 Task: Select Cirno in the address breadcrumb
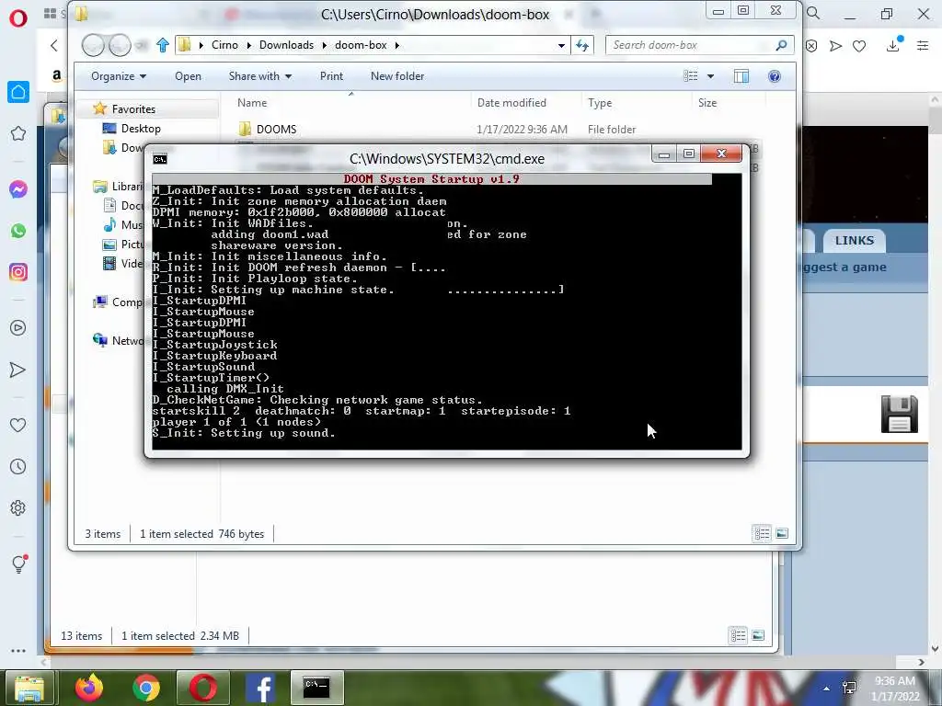[224, 45]
